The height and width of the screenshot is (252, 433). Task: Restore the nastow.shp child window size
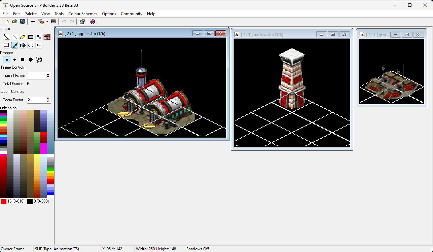tap(333, 34)
